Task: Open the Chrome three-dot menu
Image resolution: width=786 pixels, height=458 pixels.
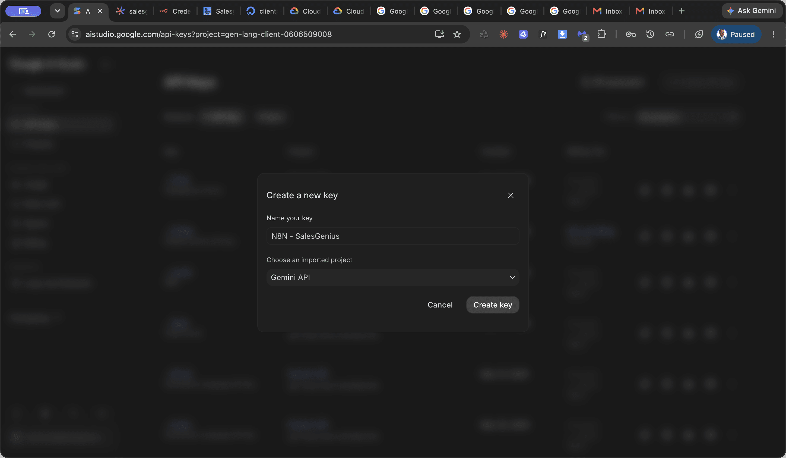Action: click(773, 34)
